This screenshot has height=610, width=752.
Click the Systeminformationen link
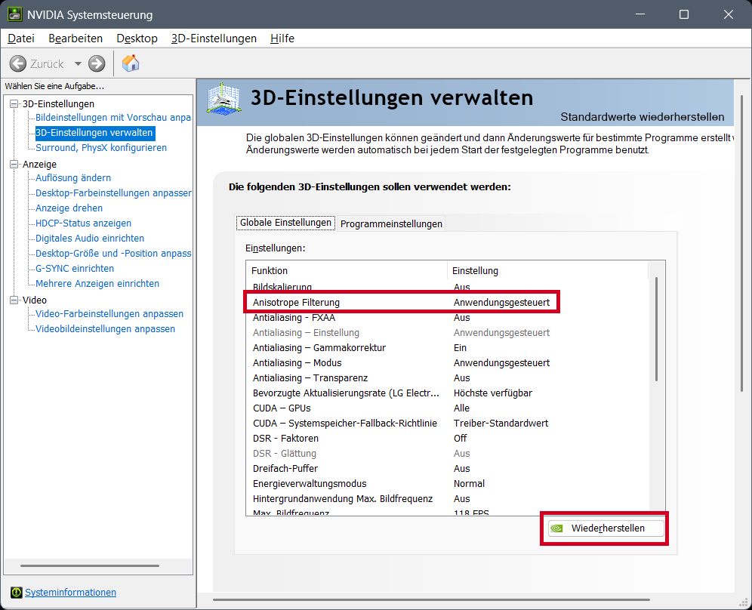[70, 592]
